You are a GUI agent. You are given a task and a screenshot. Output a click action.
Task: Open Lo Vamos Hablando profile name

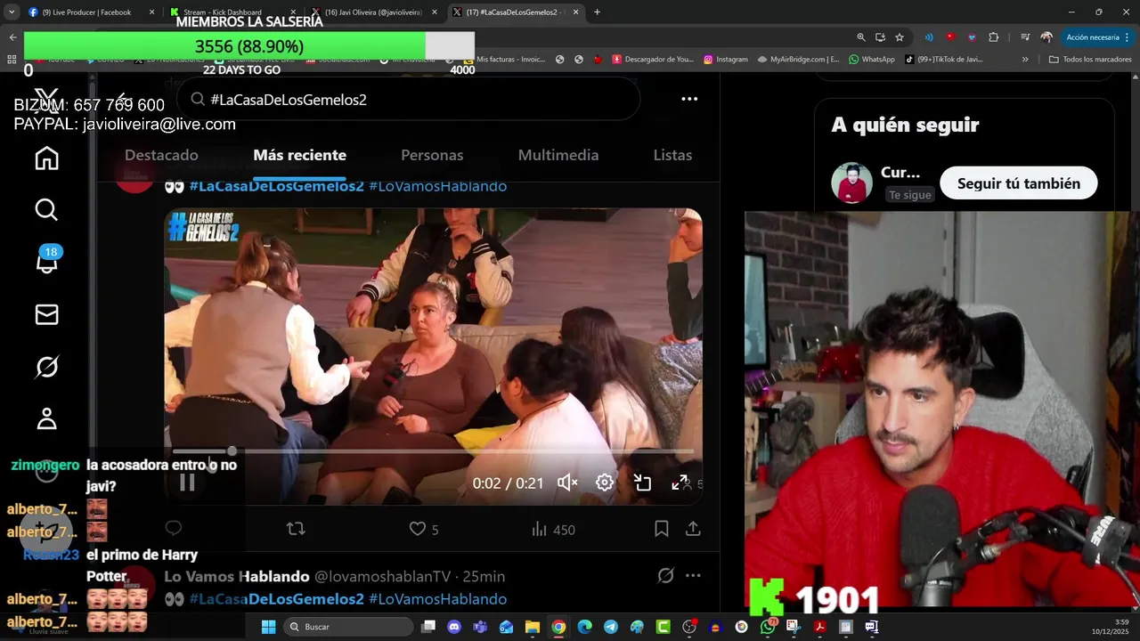[x=237, y=576]
